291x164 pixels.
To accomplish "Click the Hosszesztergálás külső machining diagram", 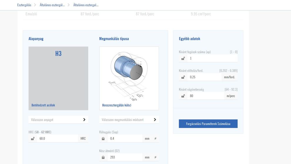I will coord(129,78).
